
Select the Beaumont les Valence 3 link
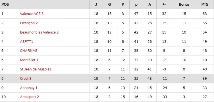click(39, 32)
